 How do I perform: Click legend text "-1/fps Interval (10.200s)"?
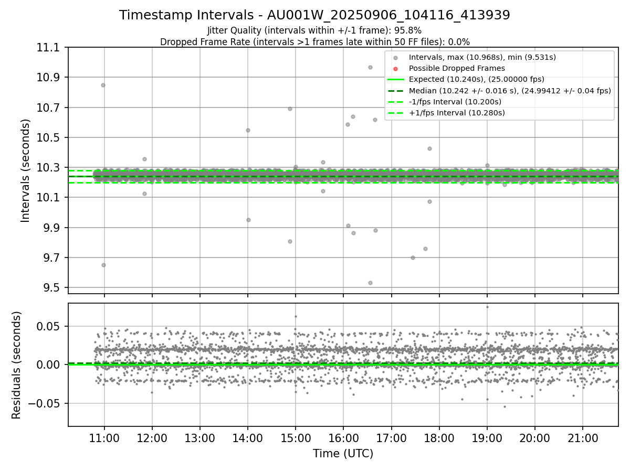coord(455,101)
